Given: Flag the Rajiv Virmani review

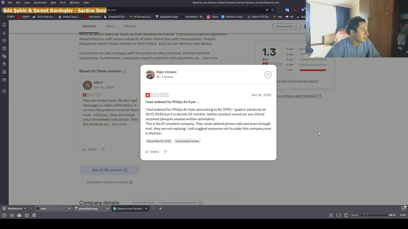Looking at the screenshot, I should point(166,152).
